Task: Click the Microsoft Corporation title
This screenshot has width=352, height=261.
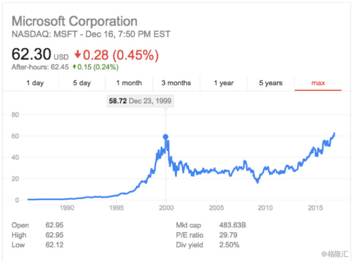Action: pyautogui.click(x=74, y=22)
